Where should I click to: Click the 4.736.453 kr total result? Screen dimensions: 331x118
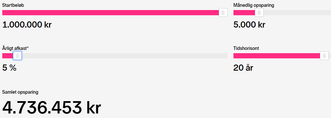[52, 108]
